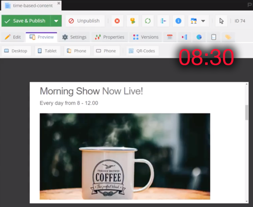This screenshot has height=207, width=253.
Task: Click the yellow rename icon
Action: tap(133, 21)
